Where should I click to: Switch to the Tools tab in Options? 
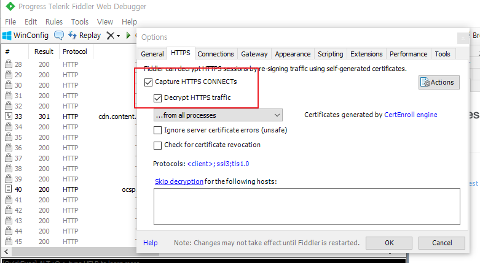[x=443, y=54]
